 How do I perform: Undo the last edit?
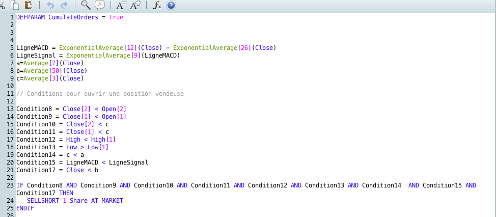click(50, 5)
